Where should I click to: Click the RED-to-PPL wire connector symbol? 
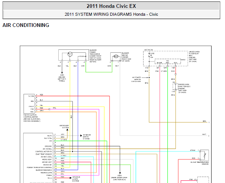[x=49, y=109]
